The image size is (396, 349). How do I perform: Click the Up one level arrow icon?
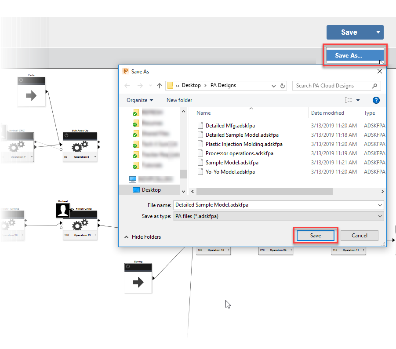coord(159,85)
